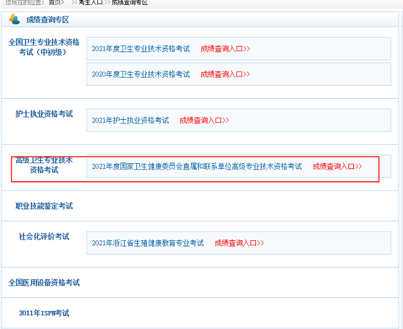Choose the 职业技能鉴定考试 category
The image size is (403, 329).
click(43, 205)
